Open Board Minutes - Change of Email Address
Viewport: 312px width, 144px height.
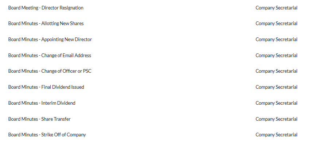[x=50, y=55]
